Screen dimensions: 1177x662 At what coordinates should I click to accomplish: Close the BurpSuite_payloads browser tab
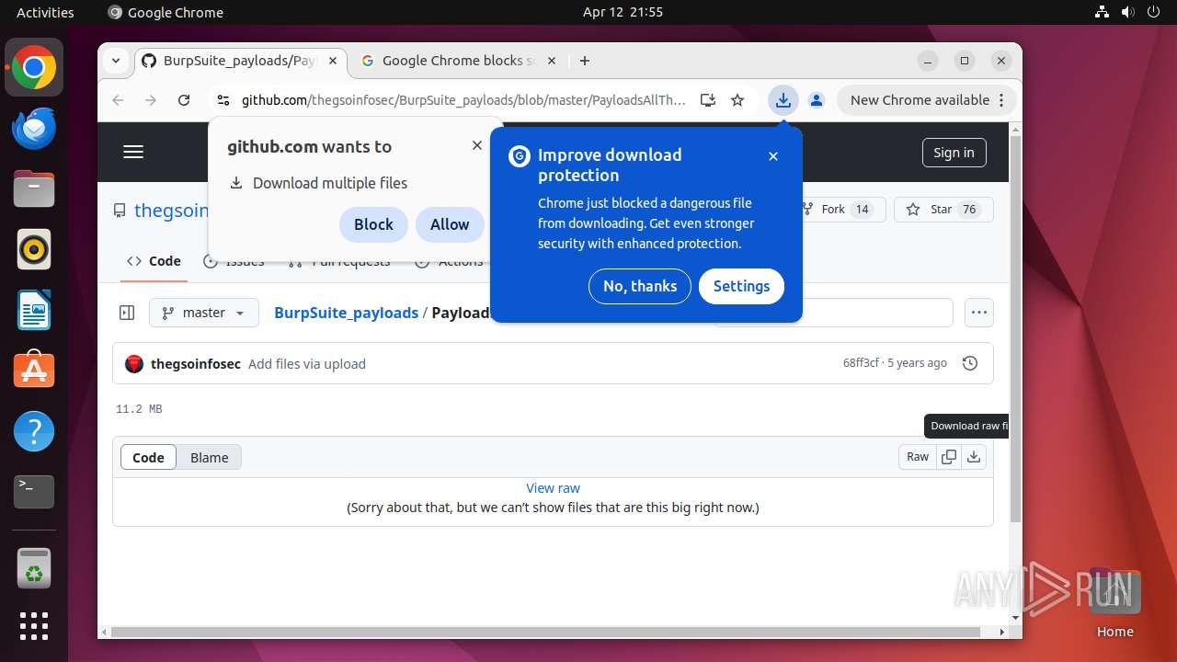coord(333,61)
